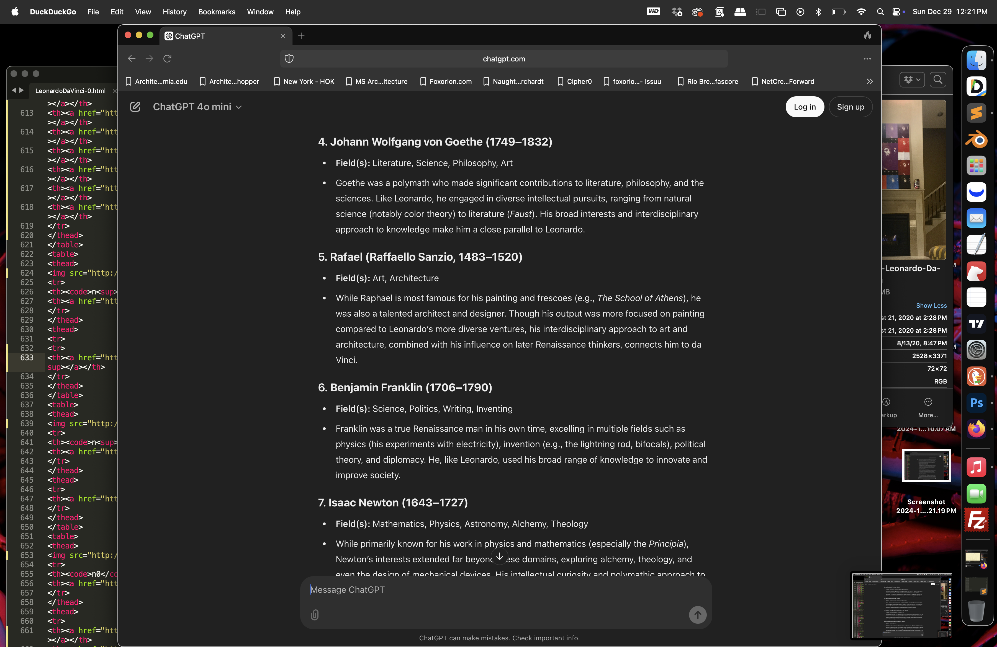
Task: Go back using the browser back arrow
Action: pos(132,59)
